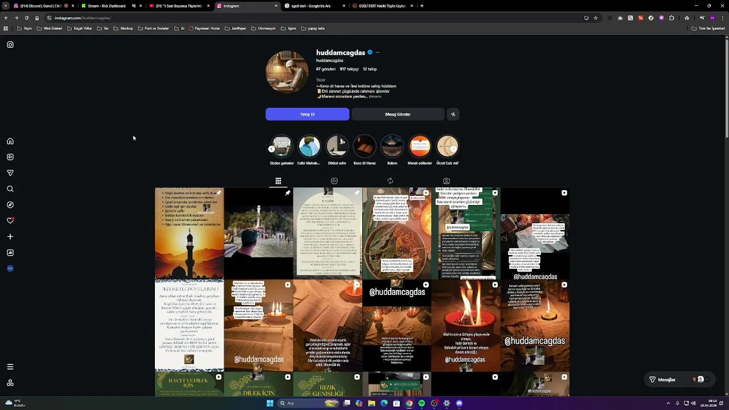The width and height of the screenshot is (729, 410).
Task: Open the HACET VE DİLEK İÇİN post
Action: pyautogui.click(x=189, y=384)
